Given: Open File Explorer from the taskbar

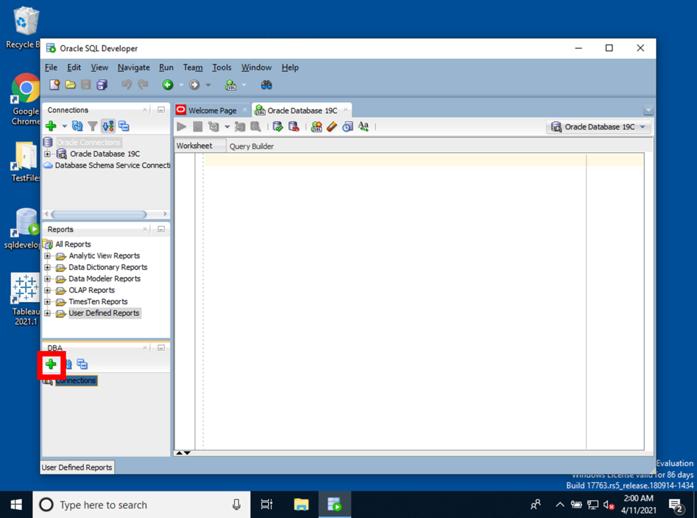Looking at the screenshot, I should [x=300, y=505].
